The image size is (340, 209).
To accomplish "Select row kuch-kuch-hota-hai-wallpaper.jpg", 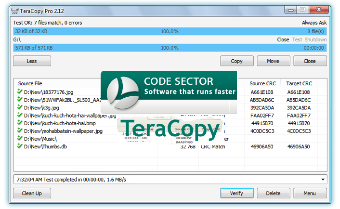I will 170,116.
